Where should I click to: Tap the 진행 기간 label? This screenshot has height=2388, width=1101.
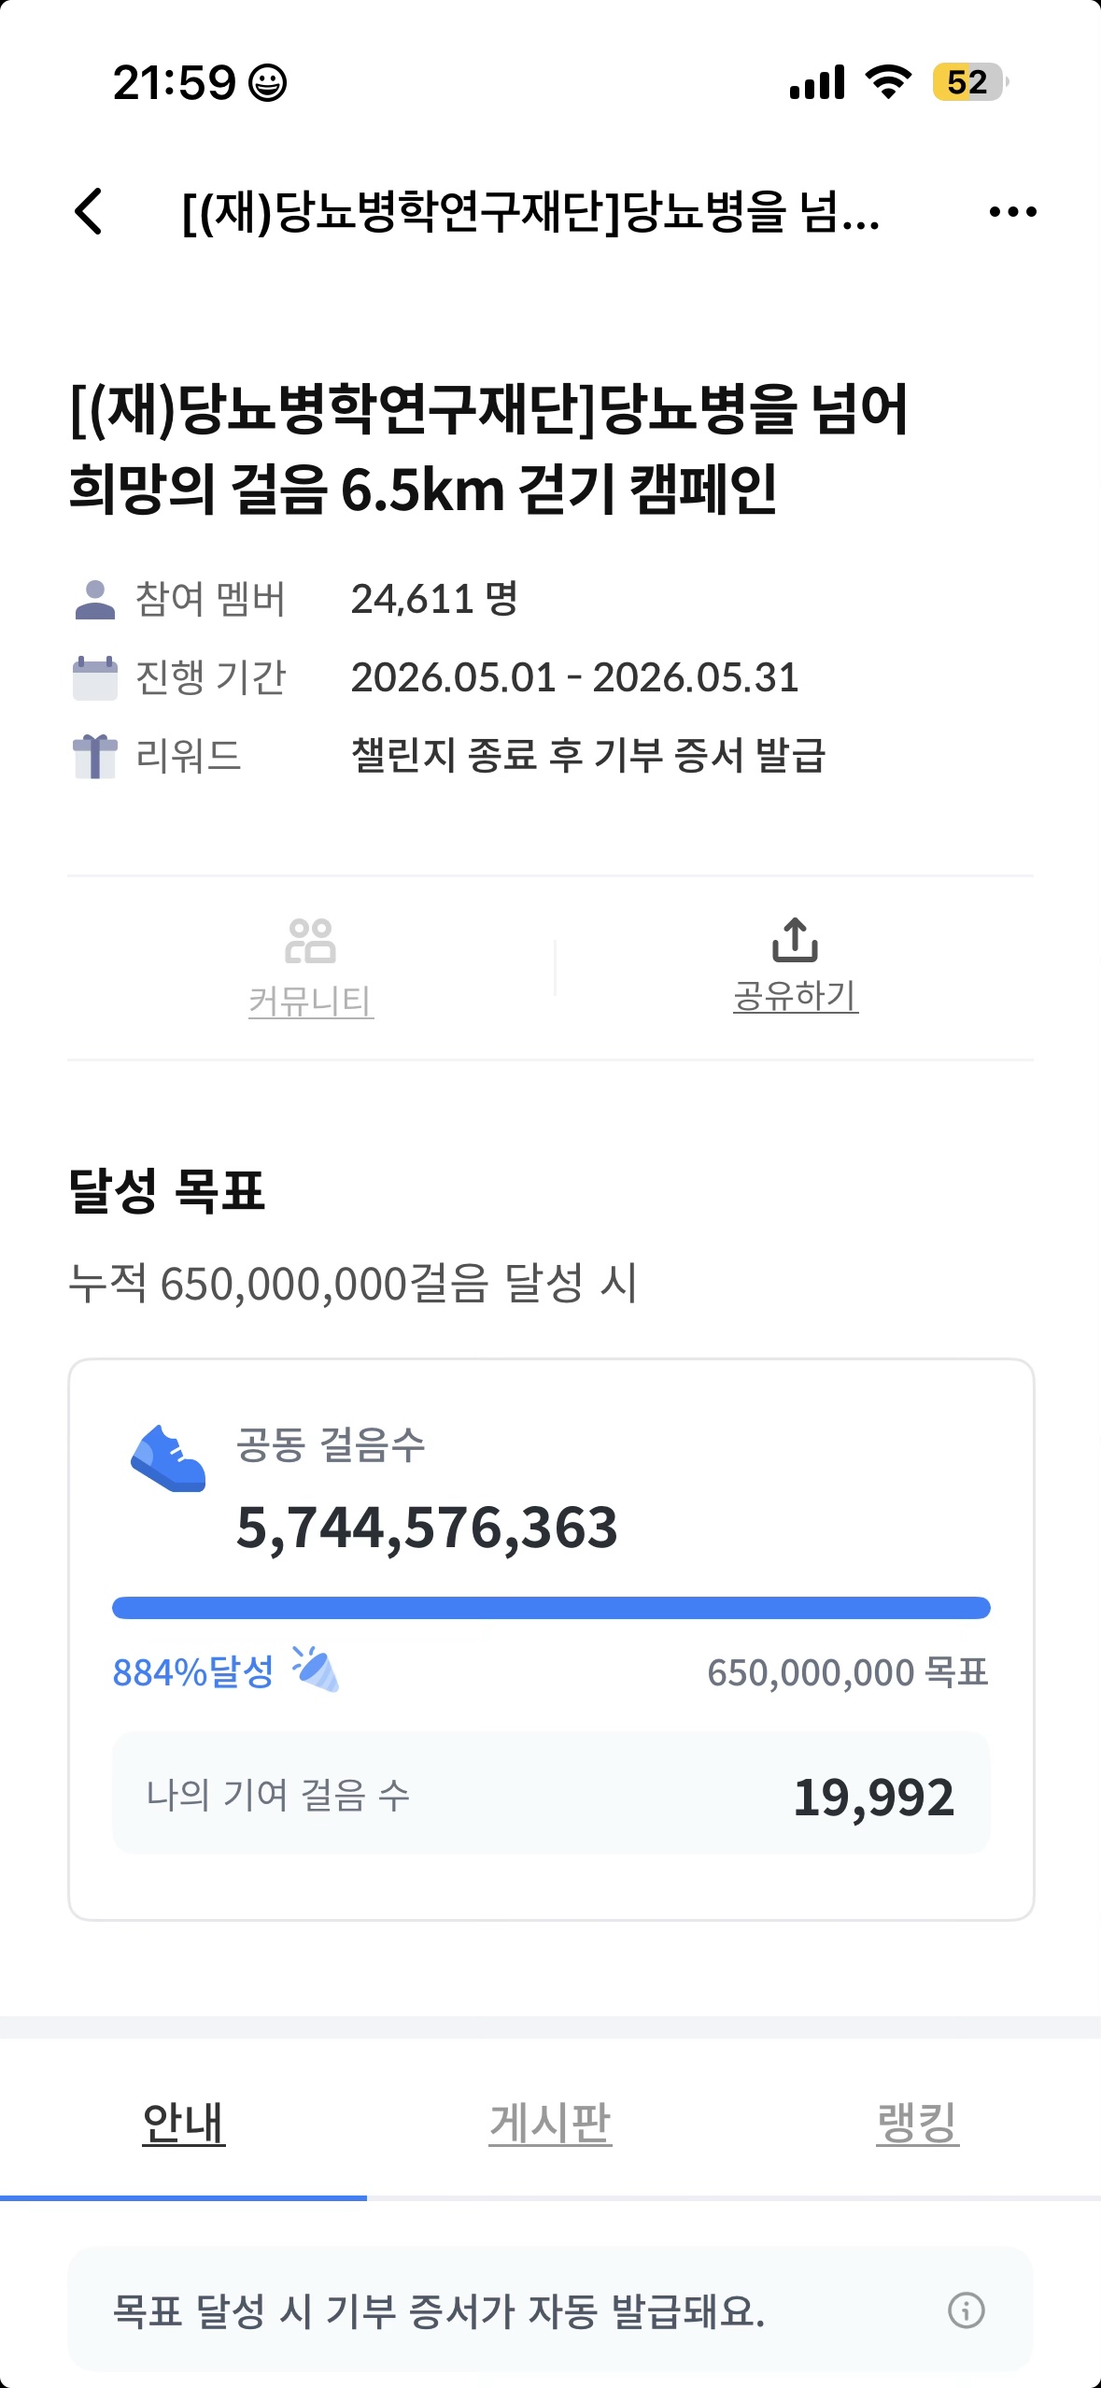[x=210, y=677]
